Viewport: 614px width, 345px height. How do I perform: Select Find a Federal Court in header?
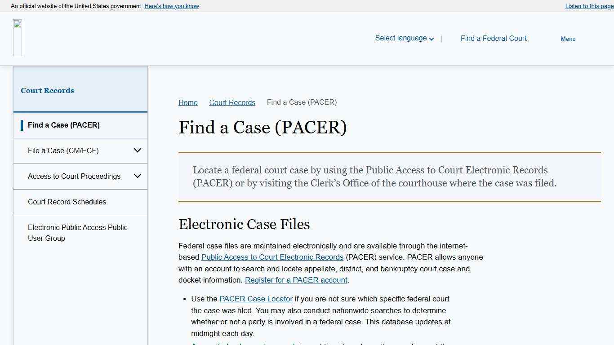point(493,38)
